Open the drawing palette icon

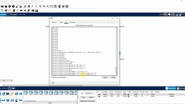pyautogui.click(x=51, y=6)
